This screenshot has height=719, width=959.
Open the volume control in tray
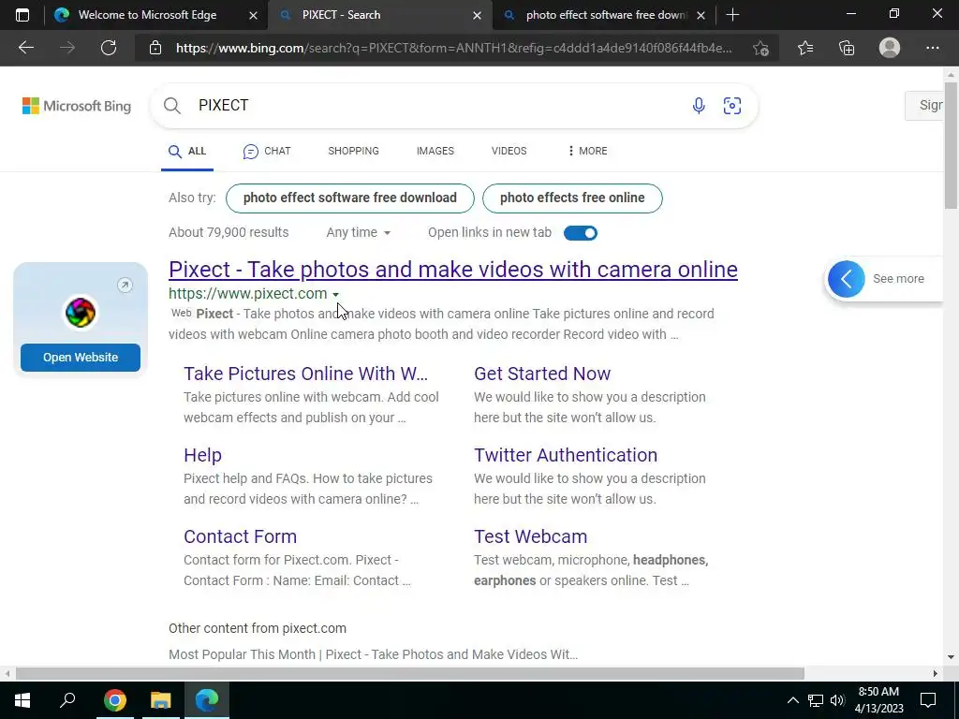click(x=838, y=700)
